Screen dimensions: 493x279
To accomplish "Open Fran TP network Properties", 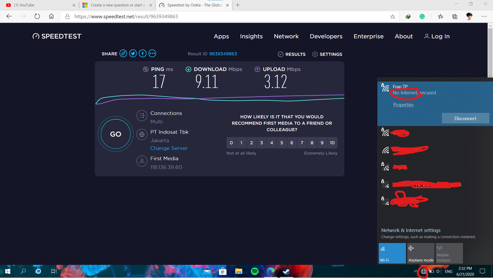I will coord(403,105).
